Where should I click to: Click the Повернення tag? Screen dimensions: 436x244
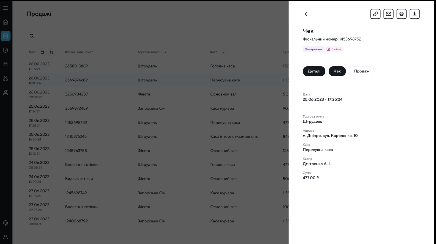coord(314,49)
